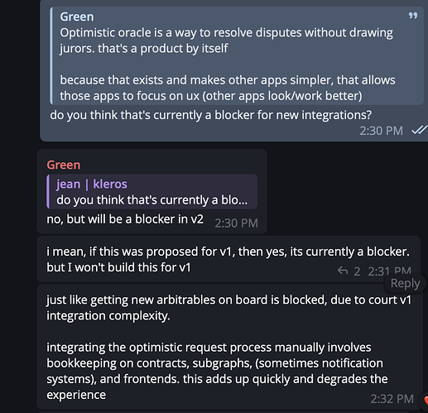Select the message 'no, but will be a blocker in v2'

click(125, 219)
